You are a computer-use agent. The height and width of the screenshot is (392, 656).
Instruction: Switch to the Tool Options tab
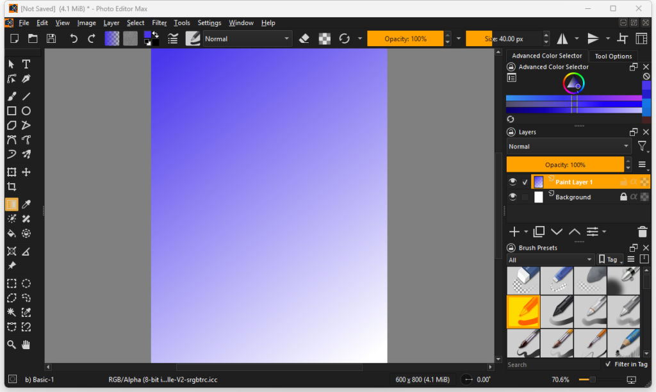613,56
